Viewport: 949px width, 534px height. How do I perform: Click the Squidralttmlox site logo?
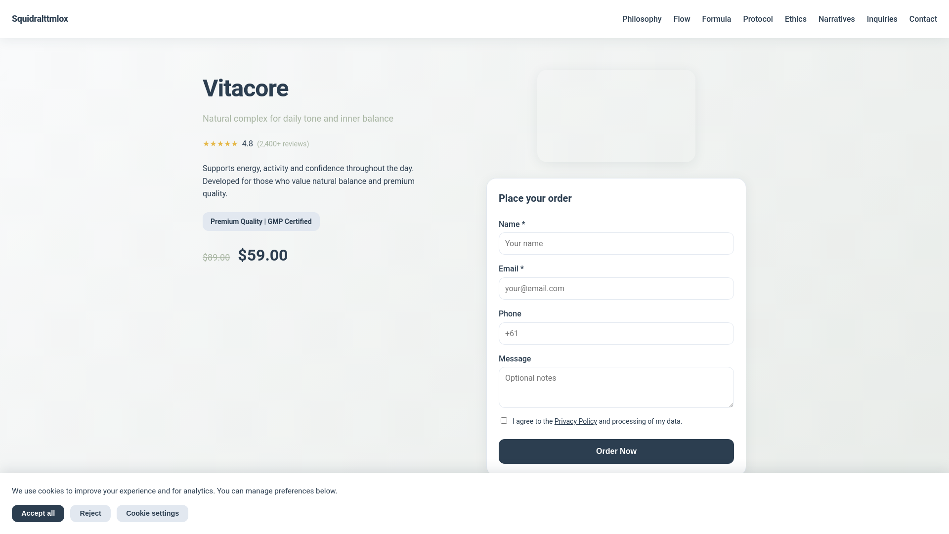pyautogui.click(x=40, y=19)
